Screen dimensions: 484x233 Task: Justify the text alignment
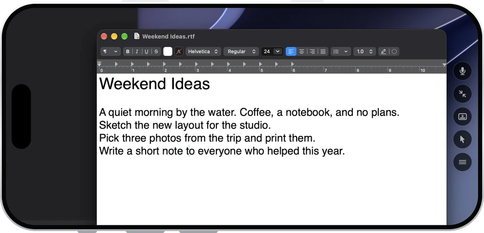tap(323, 51)
